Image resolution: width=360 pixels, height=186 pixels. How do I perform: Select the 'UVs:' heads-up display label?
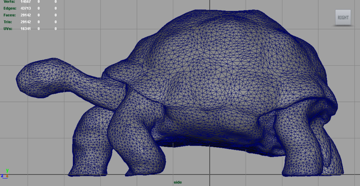click(x=8, y=29)
